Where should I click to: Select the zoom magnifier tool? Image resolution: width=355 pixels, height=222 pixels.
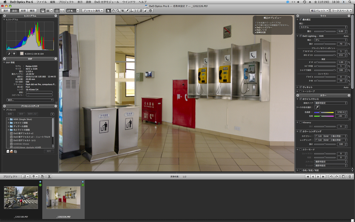coord(118,11)
